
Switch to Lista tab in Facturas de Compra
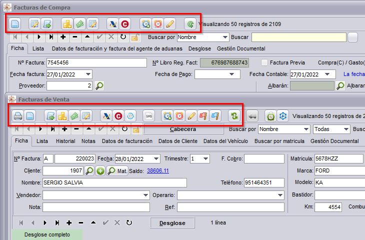pyautogui.click(x=38, y=48)
